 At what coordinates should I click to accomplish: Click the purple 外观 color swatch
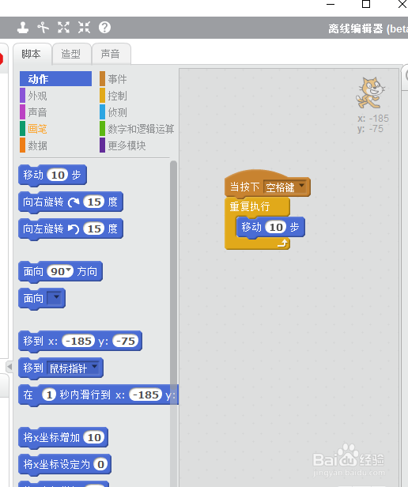[22, 96]
